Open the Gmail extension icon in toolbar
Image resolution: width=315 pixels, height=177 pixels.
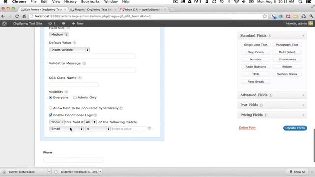pyautogui.click(x=288, y=16)
